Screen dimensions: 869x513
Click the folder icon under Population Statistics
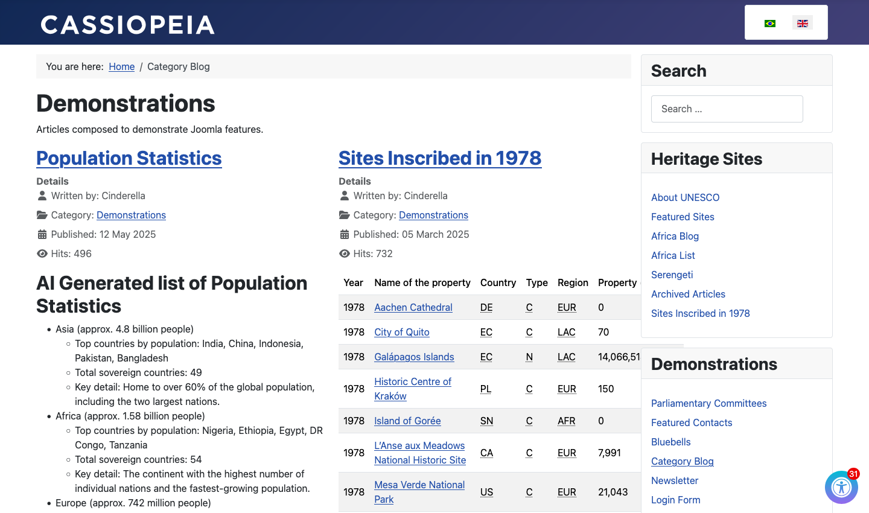point(42,215)
